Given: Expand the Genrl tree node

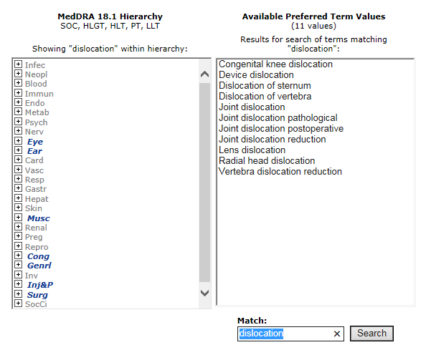Looking at the screenshot, I should point(18,266).
